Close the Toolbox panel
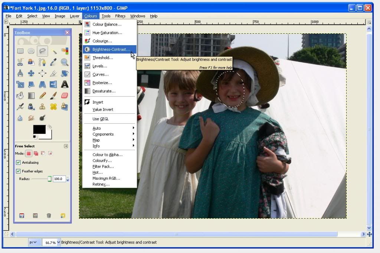 (x=68, y=32)
